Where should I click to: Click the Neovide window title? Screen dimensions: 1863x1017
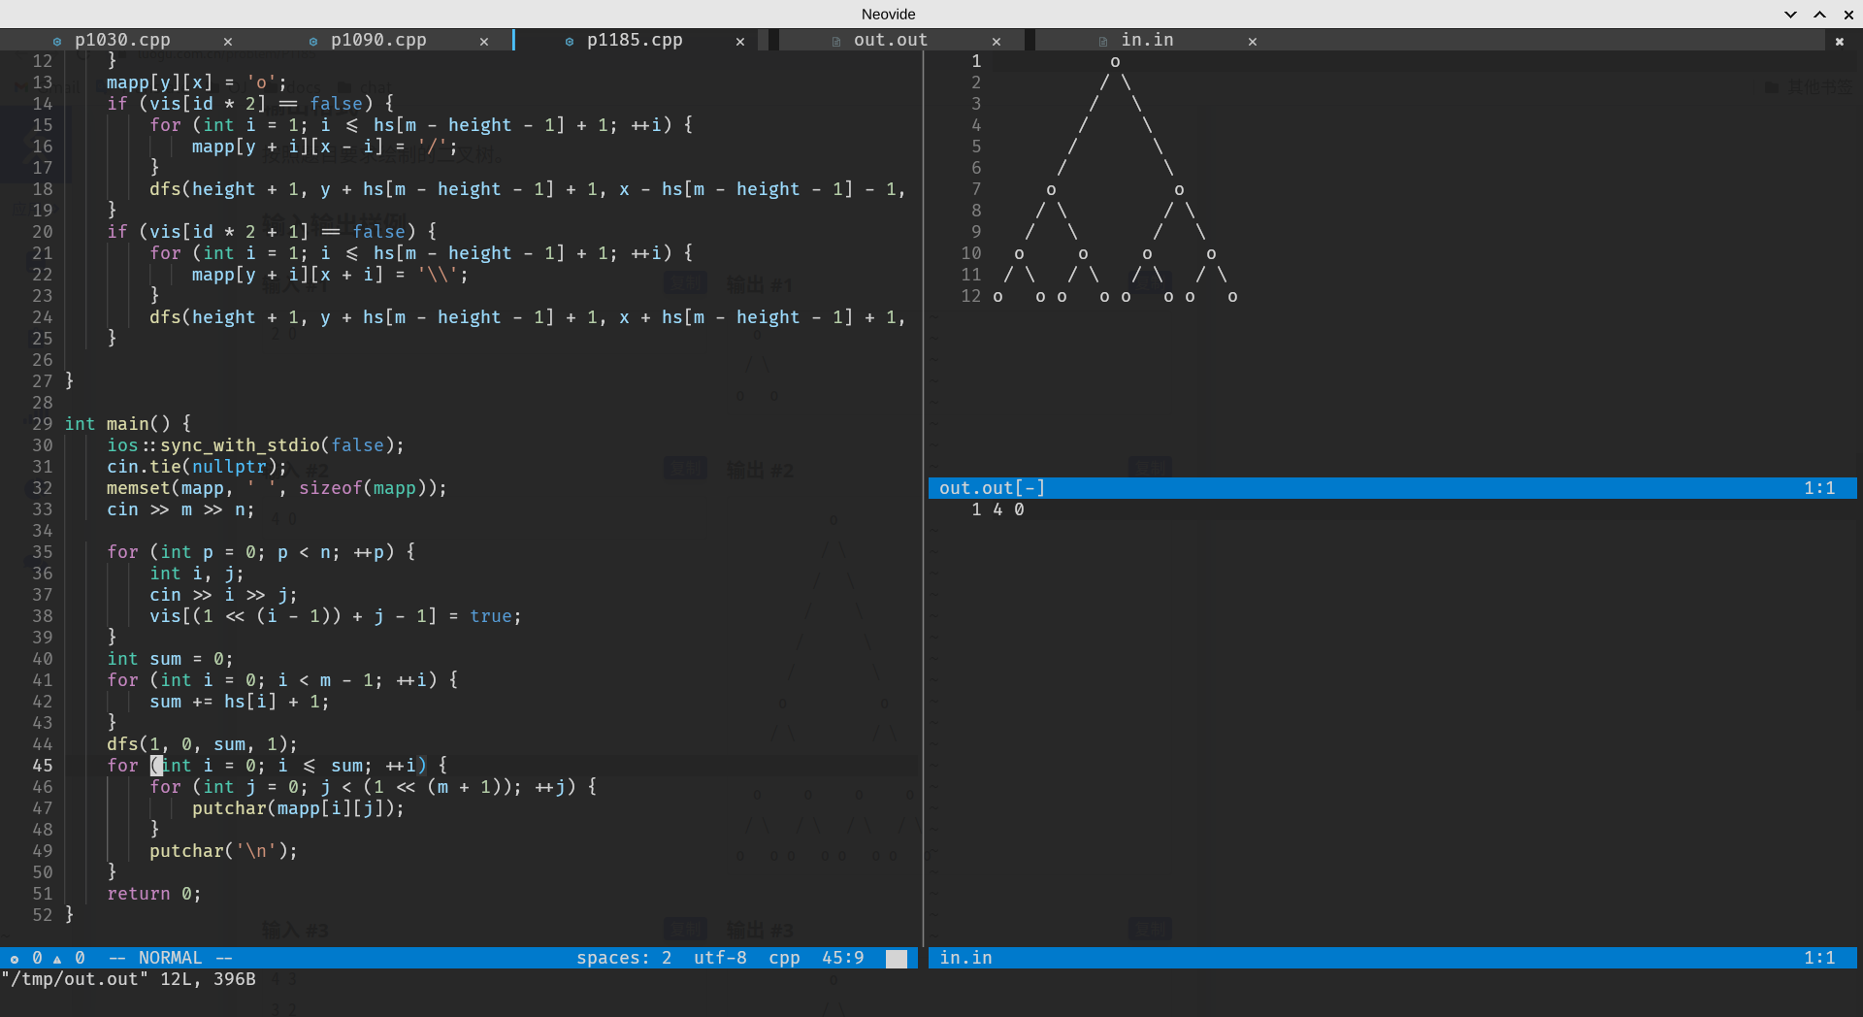point(888,14)
